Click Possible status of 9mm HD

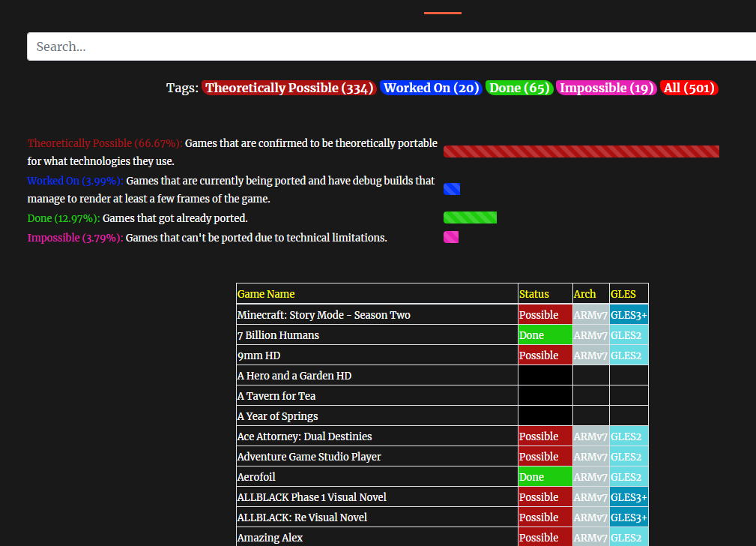tap(545, 355)
